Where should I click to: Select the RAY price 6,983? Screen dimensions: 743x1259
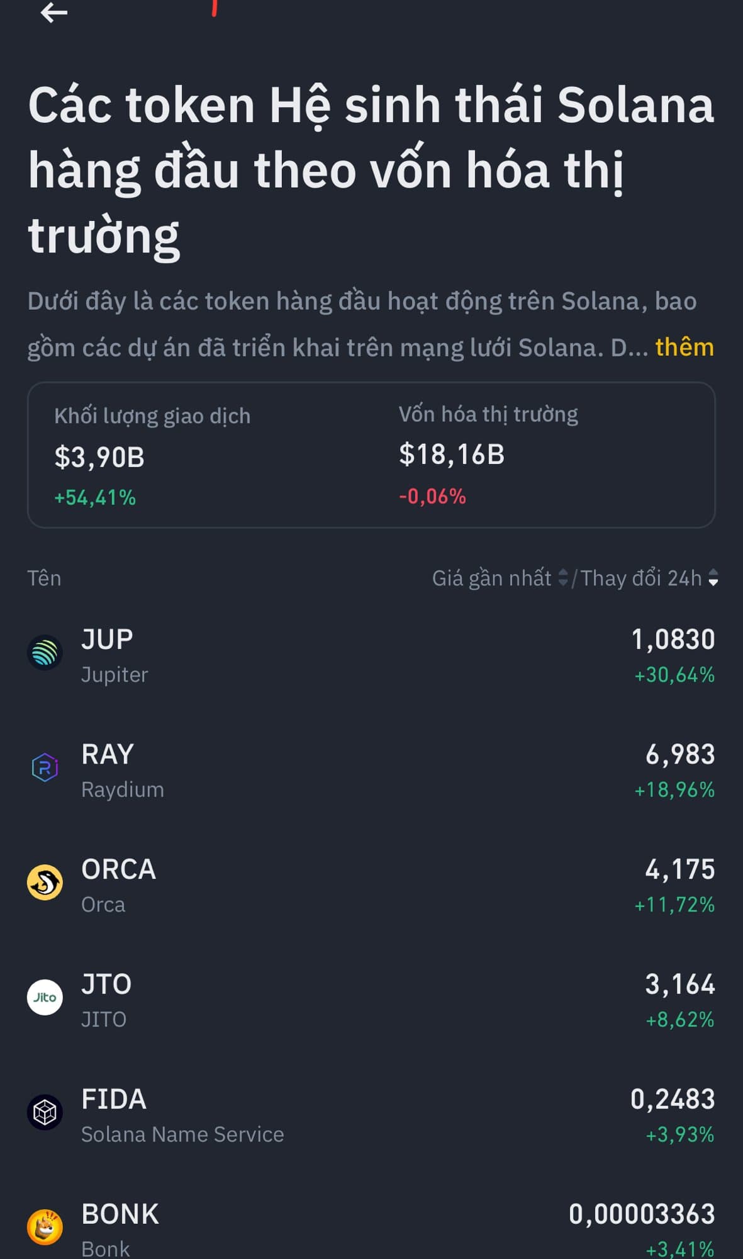[680, 755]
